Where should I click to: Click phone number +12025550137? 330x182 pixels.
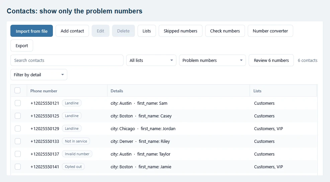(45, 154)
